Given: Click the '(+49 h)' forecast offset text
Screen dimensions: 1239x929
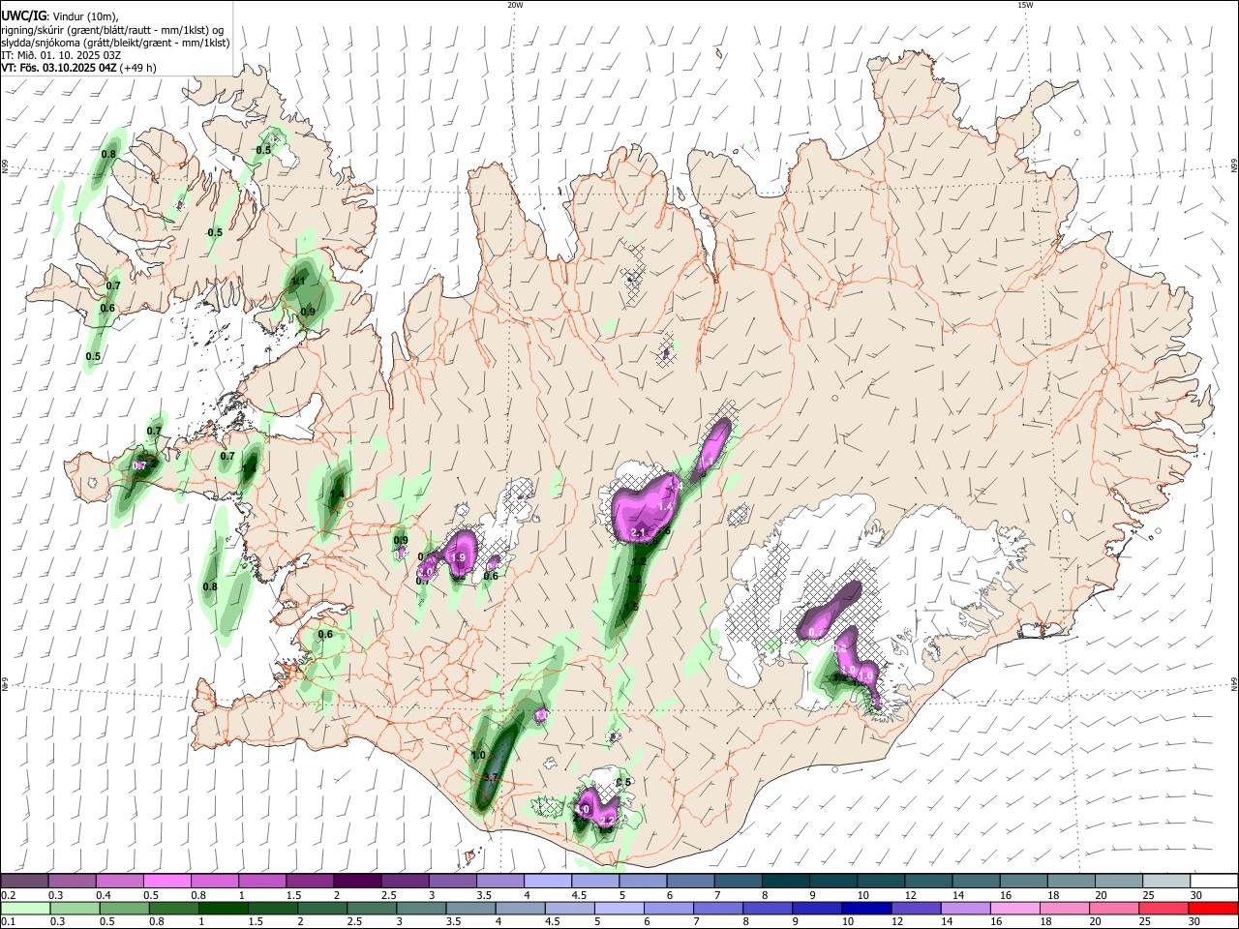Looking at the screenshot, I should click(x=138, y=68).
